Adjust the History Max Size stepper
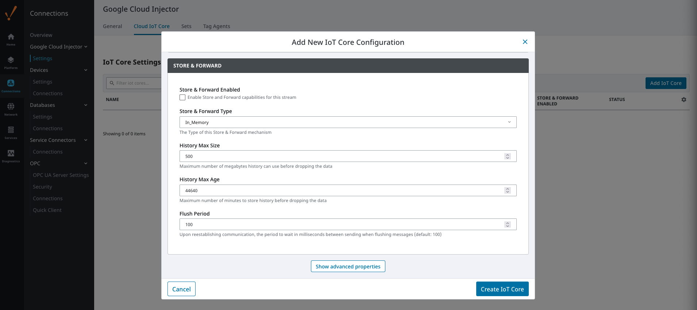The image size is (697, 310). tap(507, 156)
